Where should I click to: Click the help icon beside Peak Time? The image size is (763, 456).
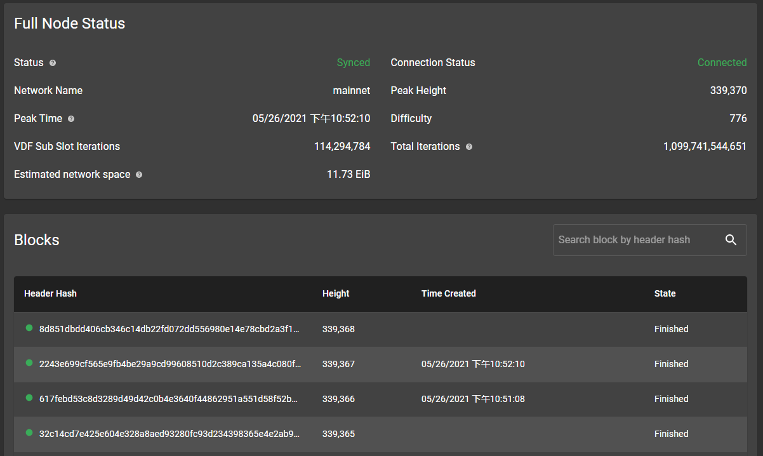click(71, 119)
